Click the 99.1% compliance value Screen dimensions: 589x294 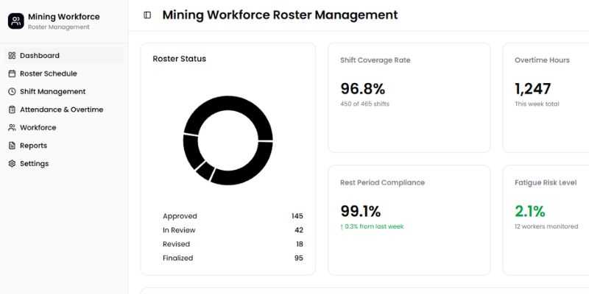(361, 211)
